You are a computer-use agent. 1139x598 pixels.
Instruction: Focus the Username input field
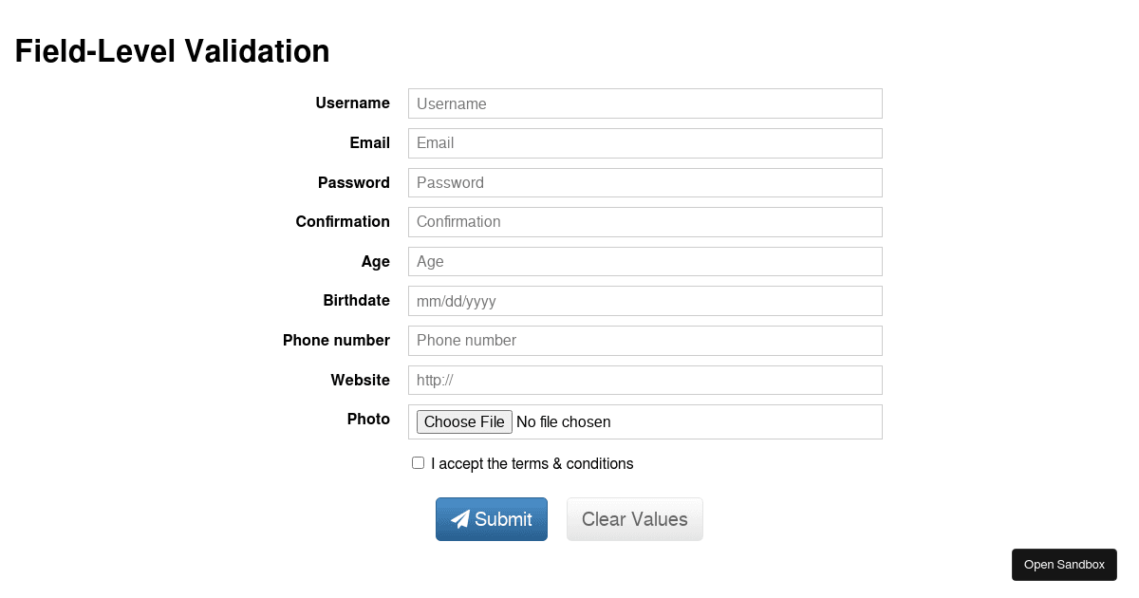point(645,103)
